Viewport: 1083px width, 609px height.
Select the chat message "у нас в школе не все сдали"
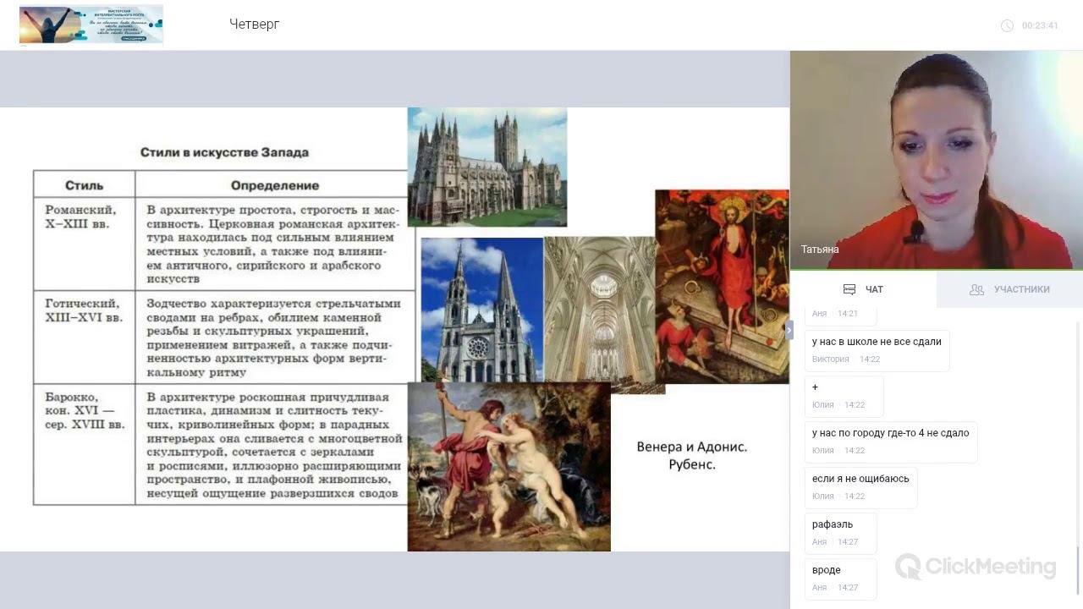pyautogui.click(x=877, y=349)
